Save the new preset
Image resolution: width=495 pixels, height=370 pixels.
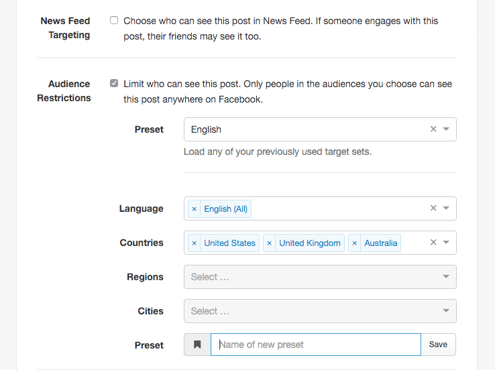(x=438, y=345)
